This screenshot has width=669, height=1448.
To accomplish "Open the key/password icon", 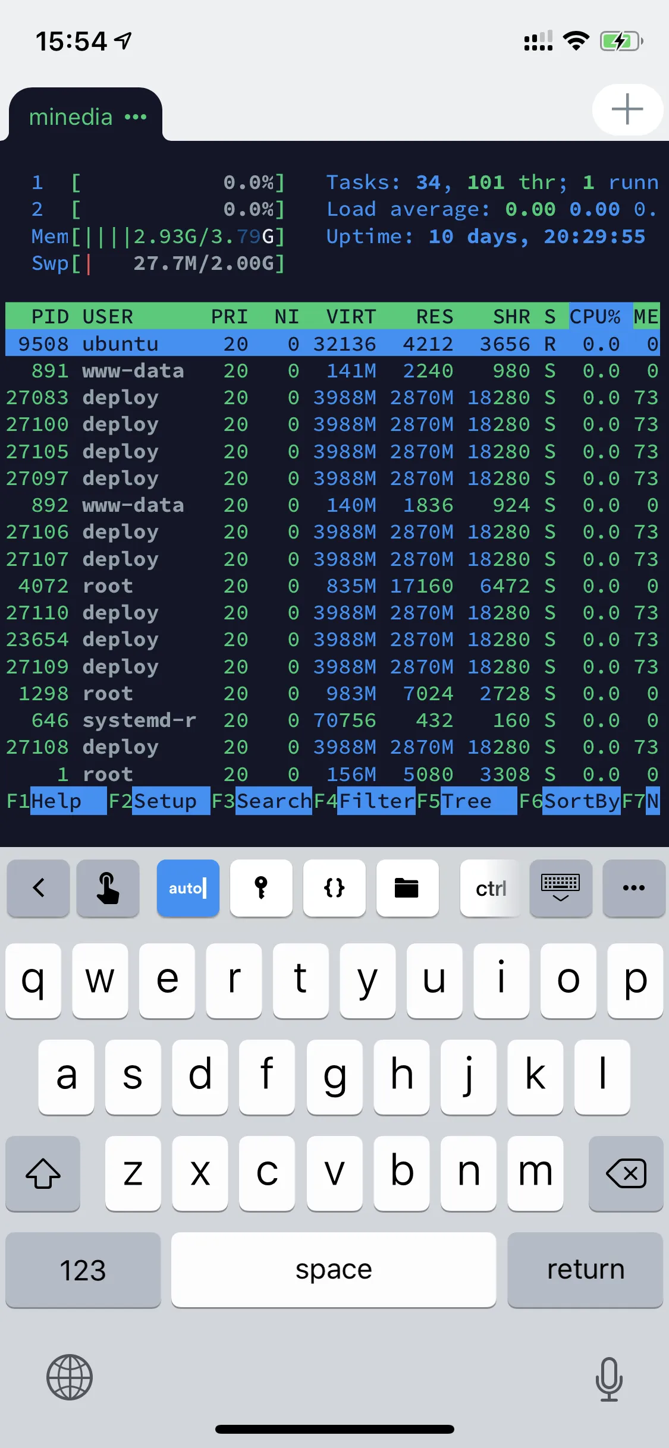I will [x=261, y=887].
